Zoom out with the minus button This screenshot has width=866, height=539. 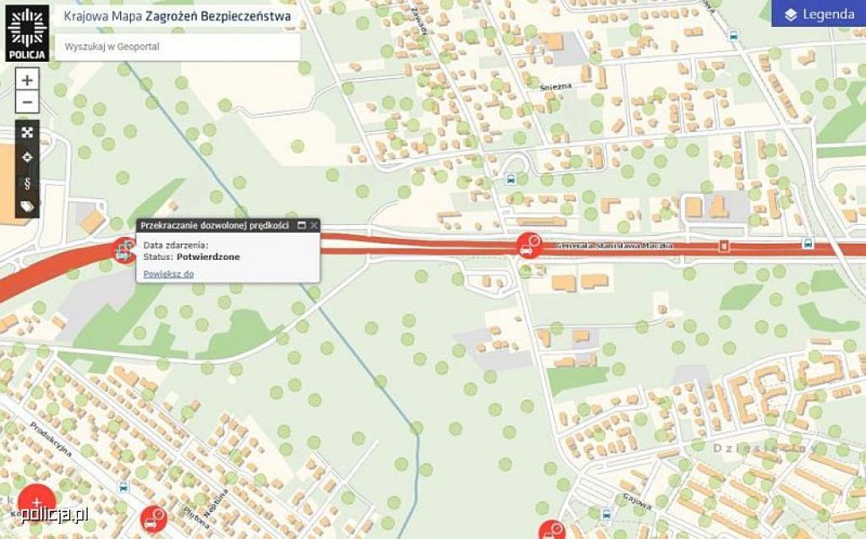(x=27, y=102)
